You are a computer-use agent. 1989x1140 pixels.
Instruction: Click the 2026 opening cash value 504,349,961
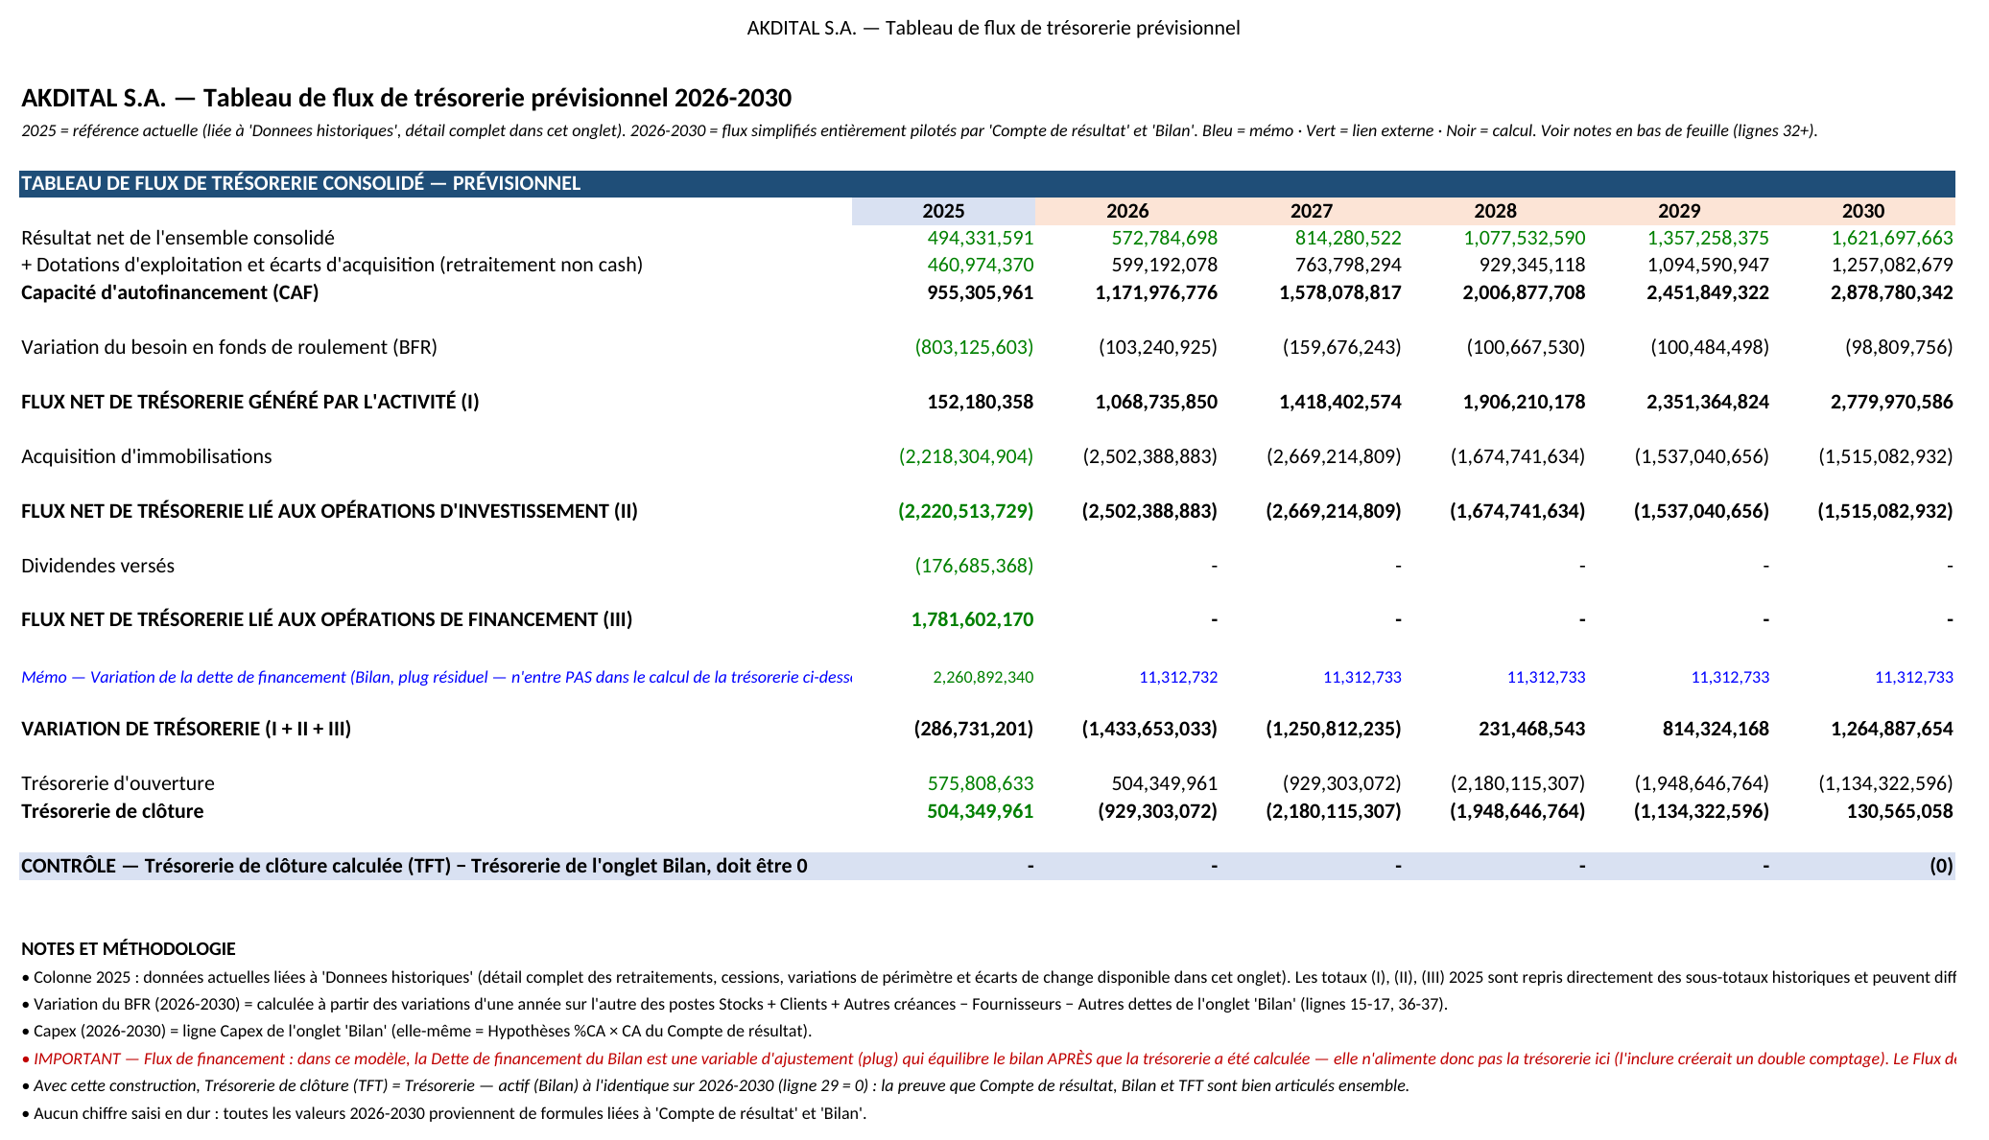point(1164,783)
